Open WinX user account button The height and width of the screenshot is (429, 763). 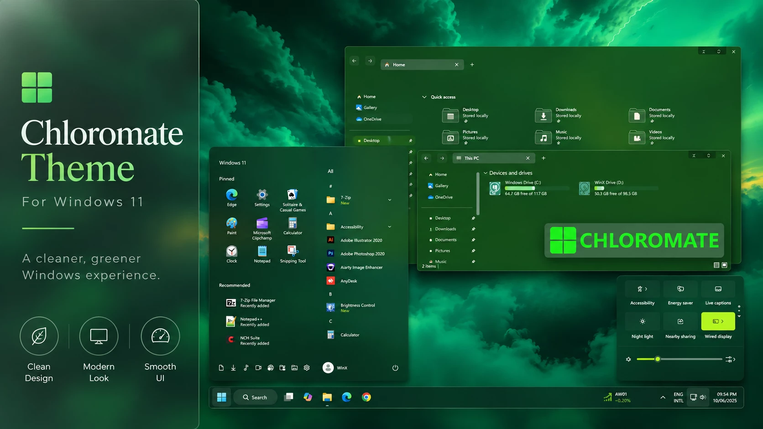[x=335, y=368]
